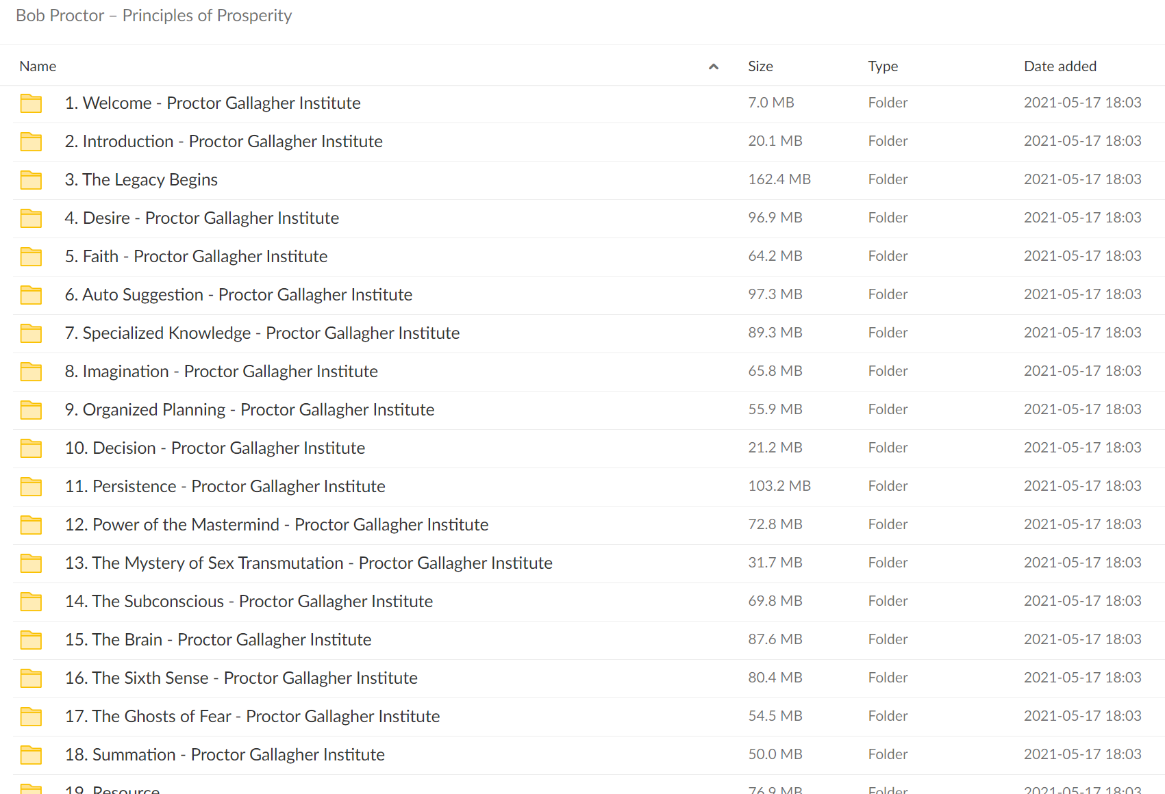Screen dimensions: 1165x794
Task: Click size value 80.4 MB
Action: (775, 678)
